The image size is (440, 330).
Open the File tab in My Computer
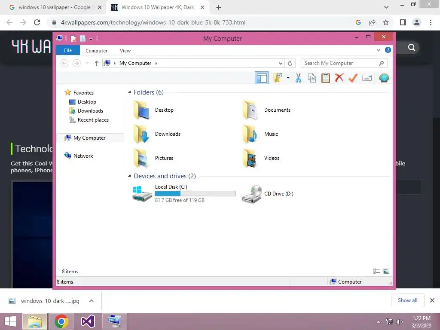(x=68, y=50)
